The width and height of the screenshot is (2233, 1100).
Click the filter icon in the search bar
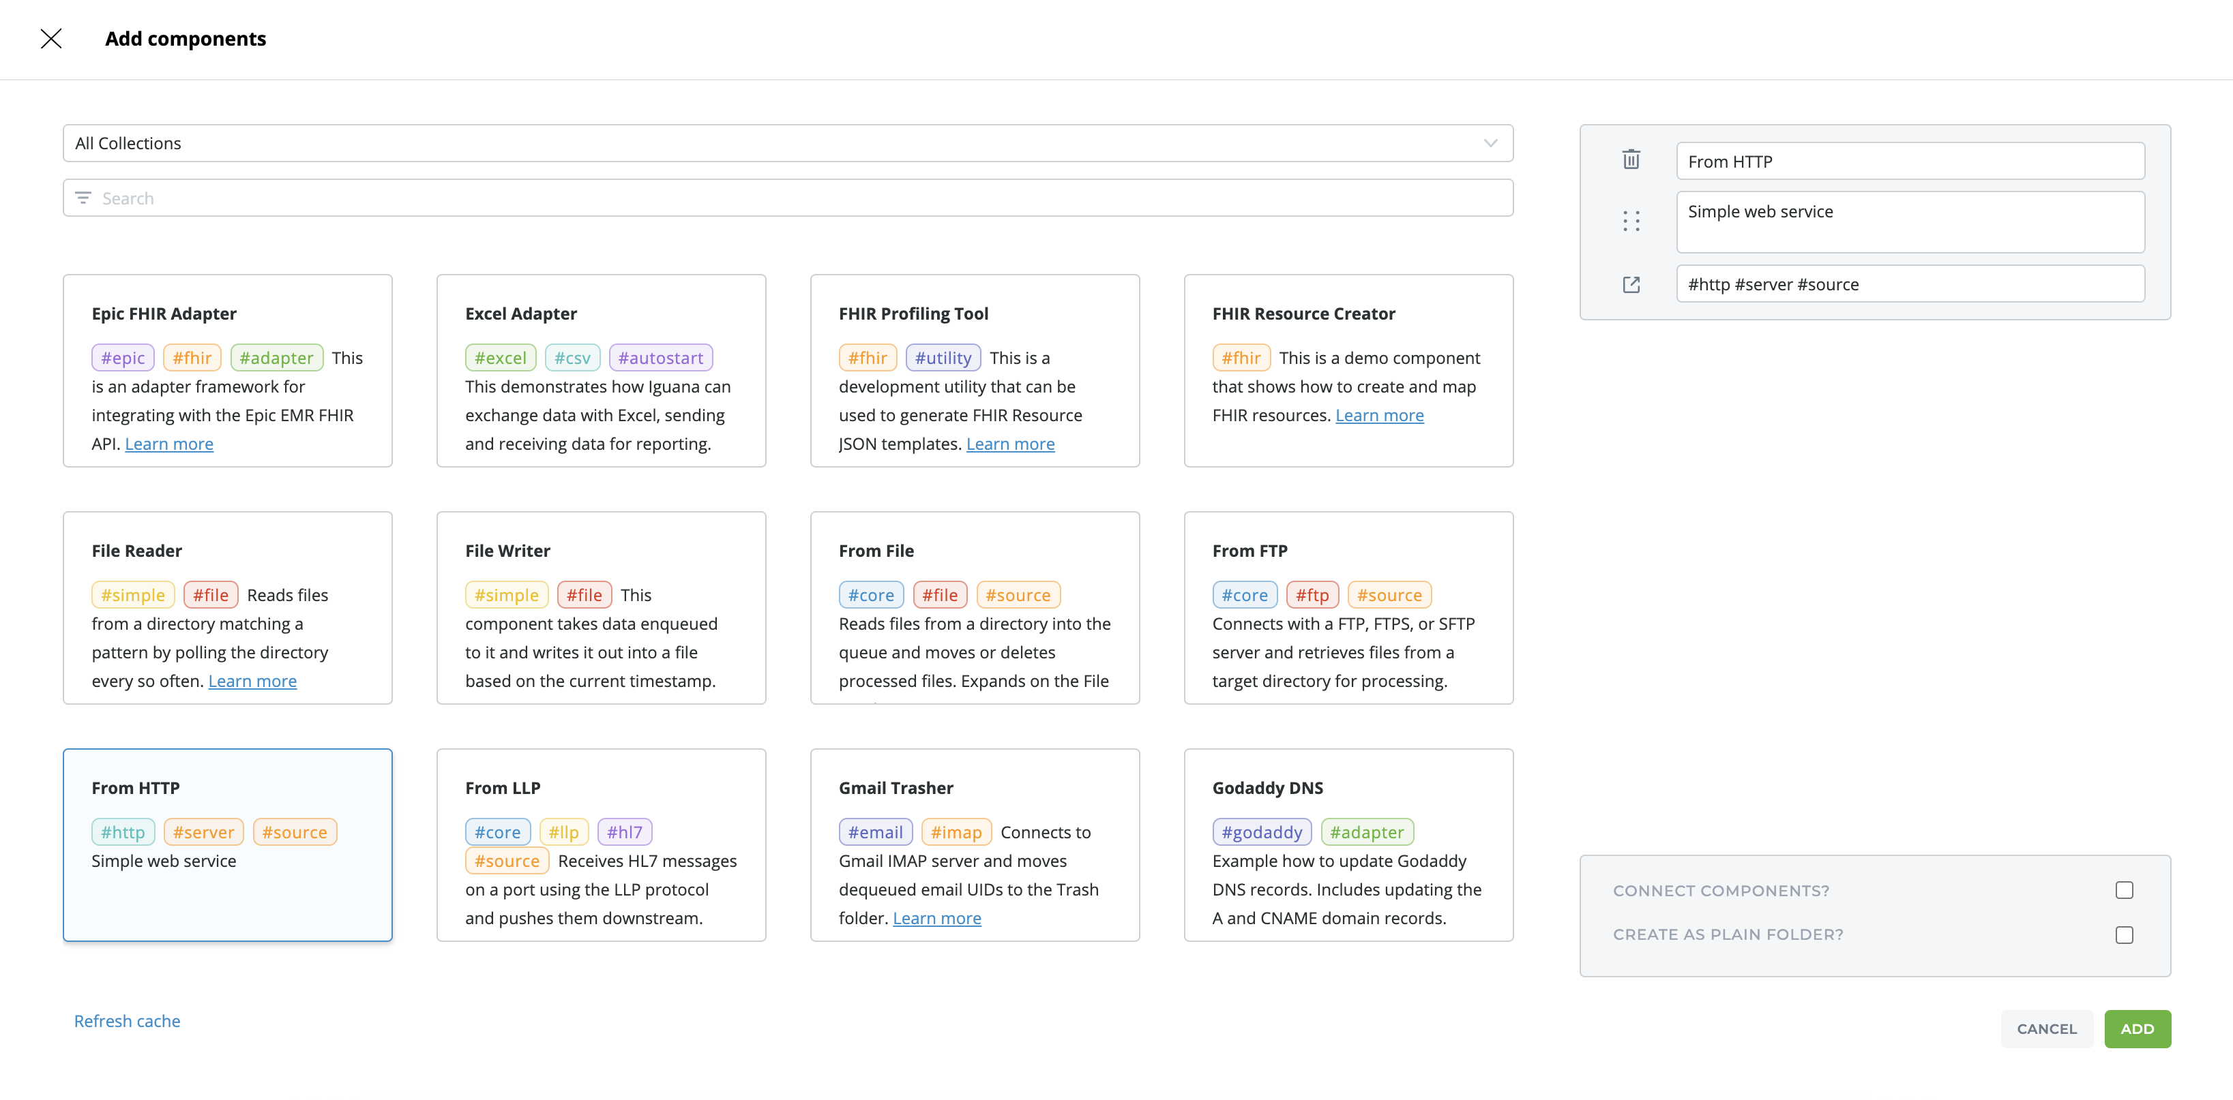pos(83,198)
